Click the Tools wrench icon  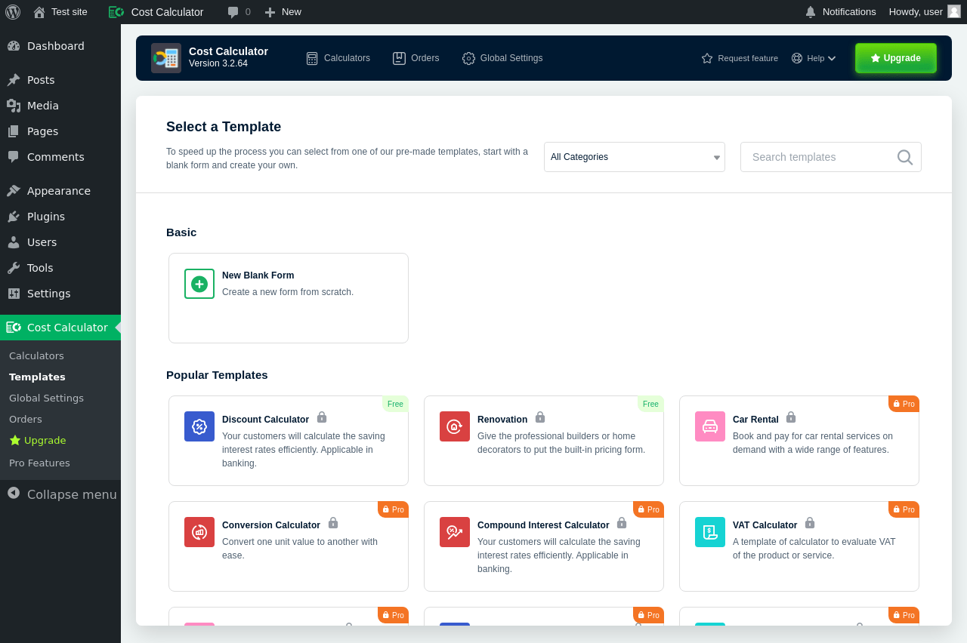[14, 268]
